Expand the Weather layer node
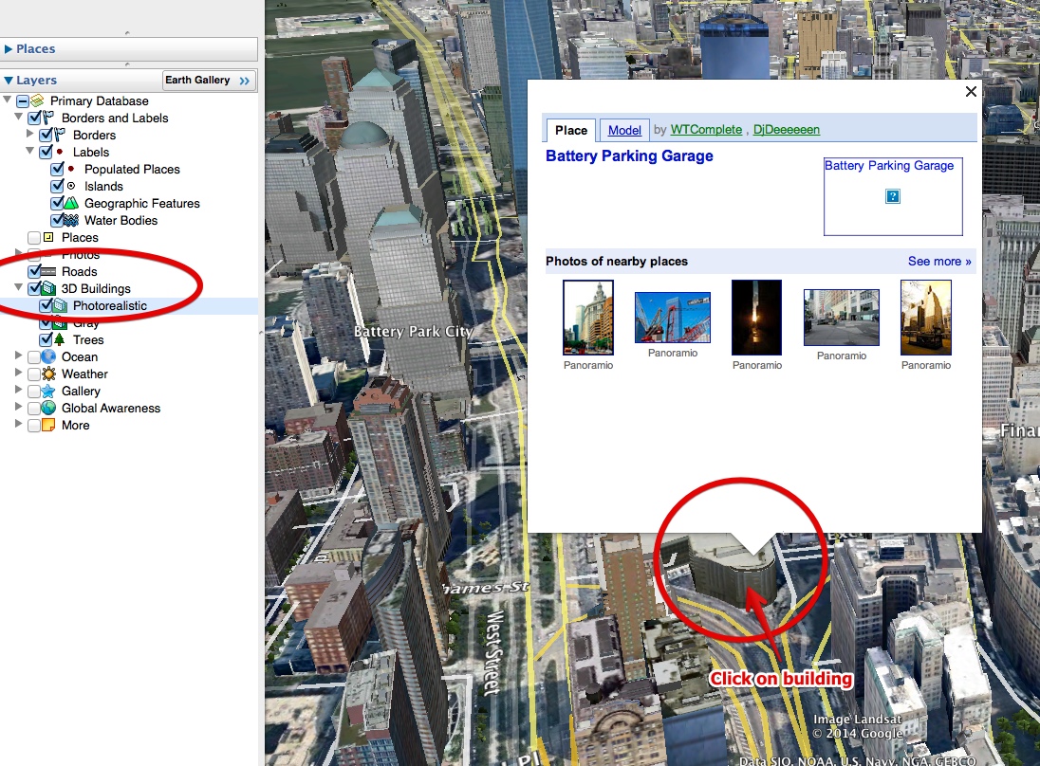Viewport: 1040px width, 766px height. coord(19,373)
